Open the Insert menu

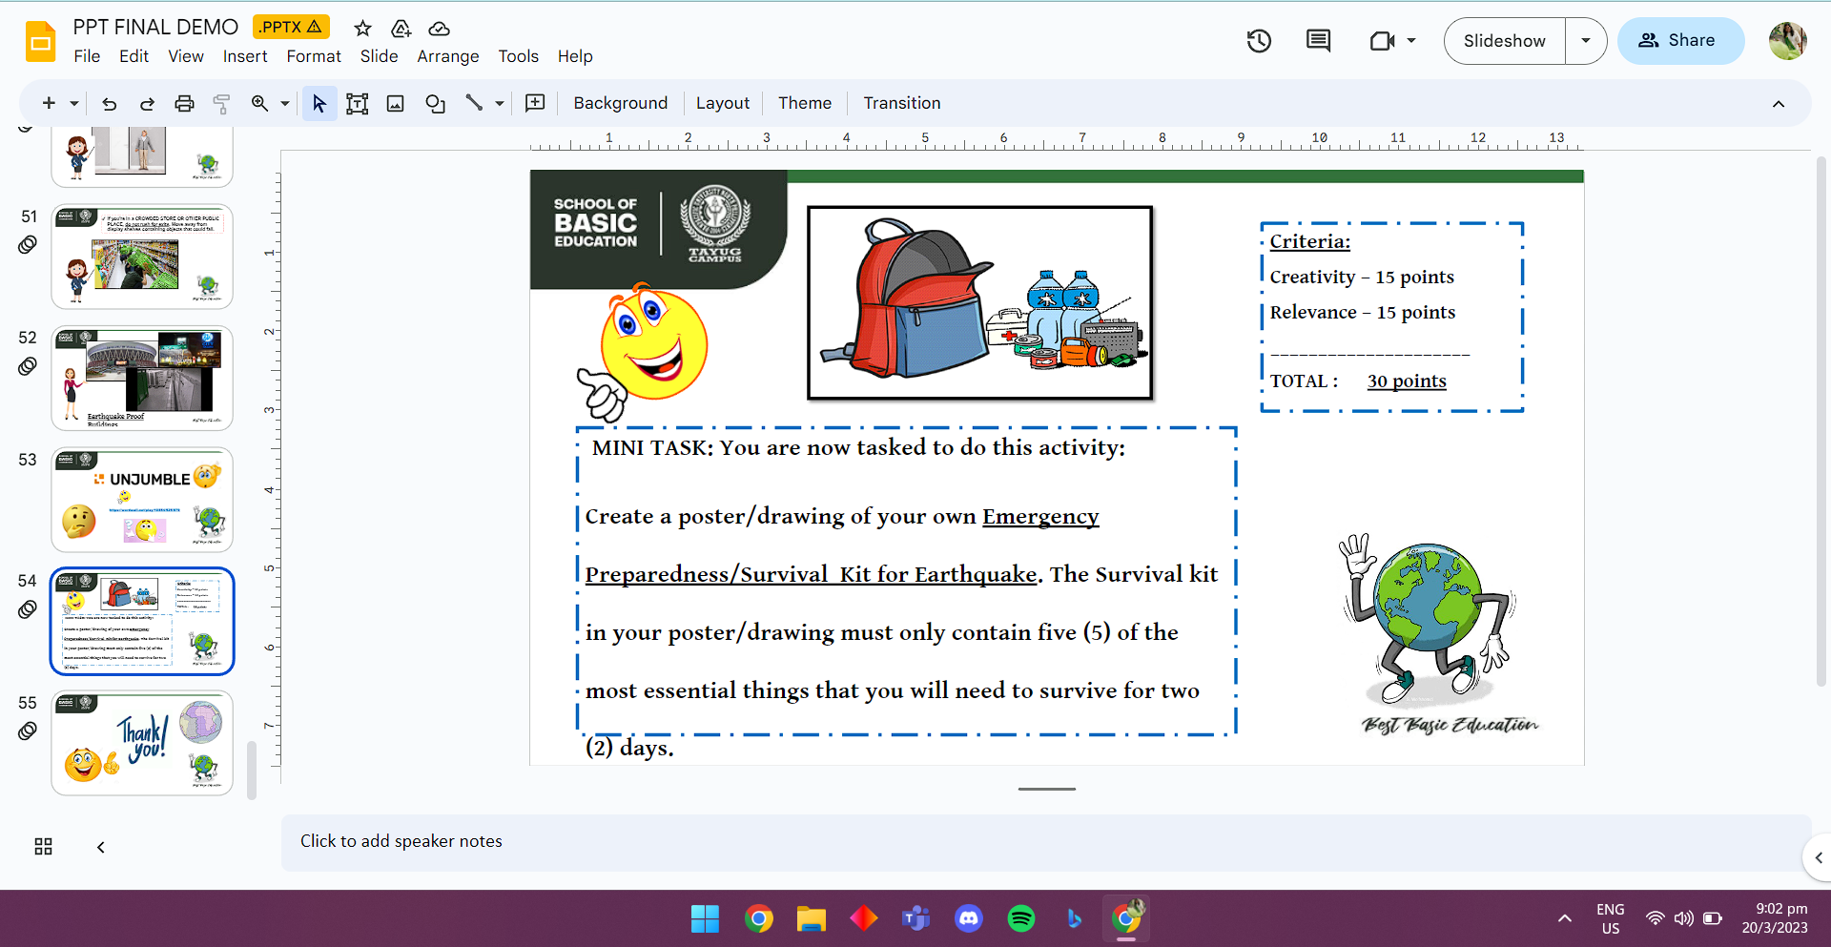click(x=245, y=56)
